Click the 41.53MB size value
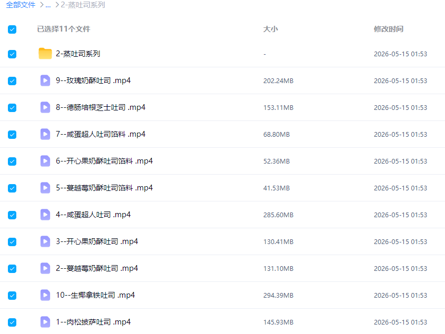Screen dimensions: 445x334 [x=276, y=188]
